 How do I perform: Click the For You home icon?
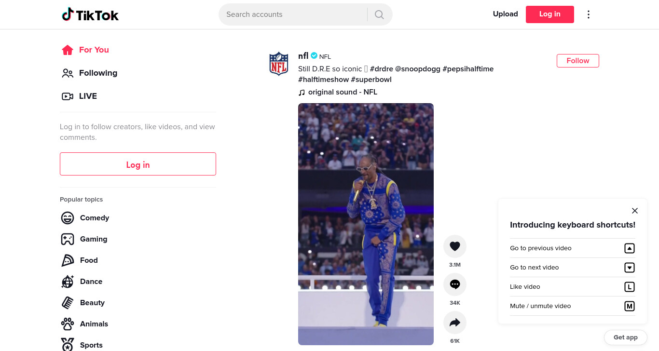(x=68, y=50)
